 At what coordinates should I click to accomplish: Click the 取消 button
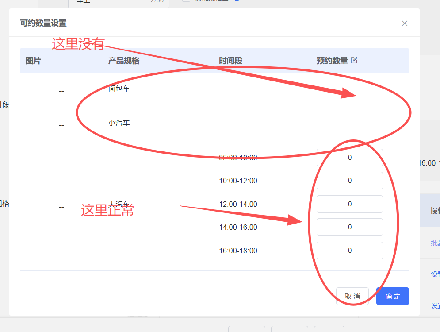coord(352,296)
